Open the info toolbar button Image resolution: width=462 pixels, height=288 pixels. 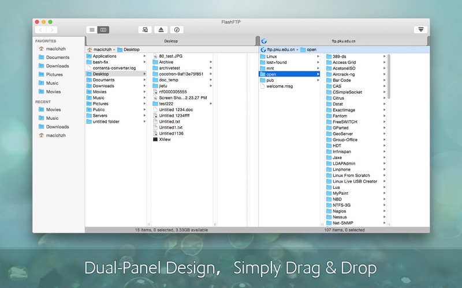click(177, 30)
